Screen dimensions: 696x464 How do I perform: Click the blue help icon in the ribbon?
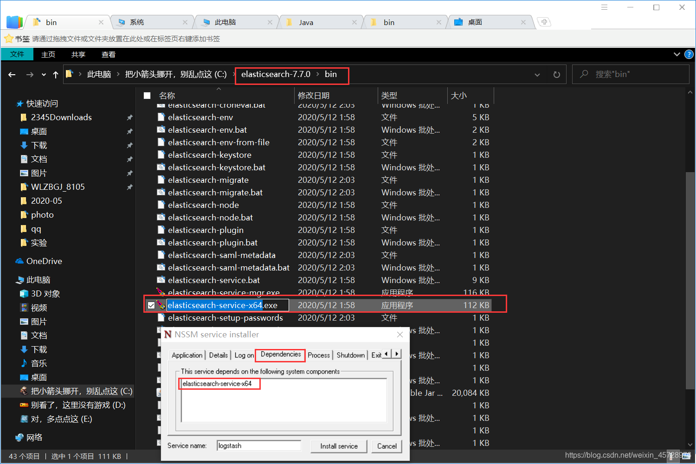[x=689, y=54]
